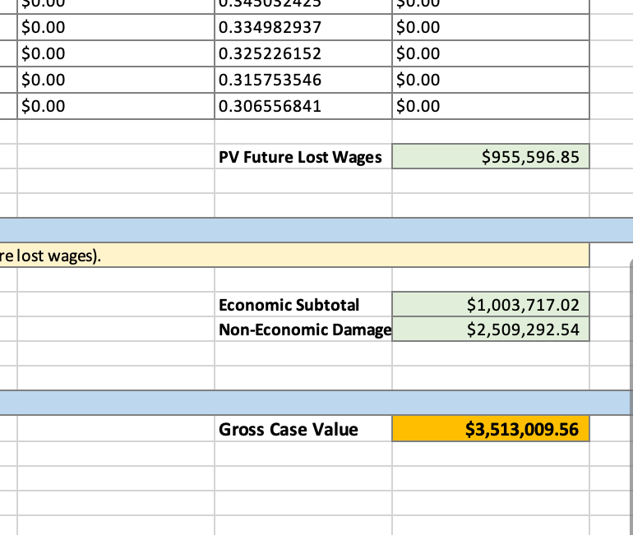Click the orange $3,513,009.56 total cell
This screenshot has height=535, width=633.
coord(491,429)
